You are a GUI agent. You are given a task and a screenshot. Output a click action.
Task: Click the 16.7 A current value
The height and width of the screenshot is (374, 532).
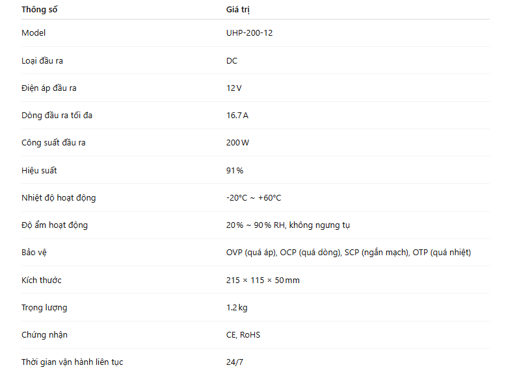pos(237,116)
